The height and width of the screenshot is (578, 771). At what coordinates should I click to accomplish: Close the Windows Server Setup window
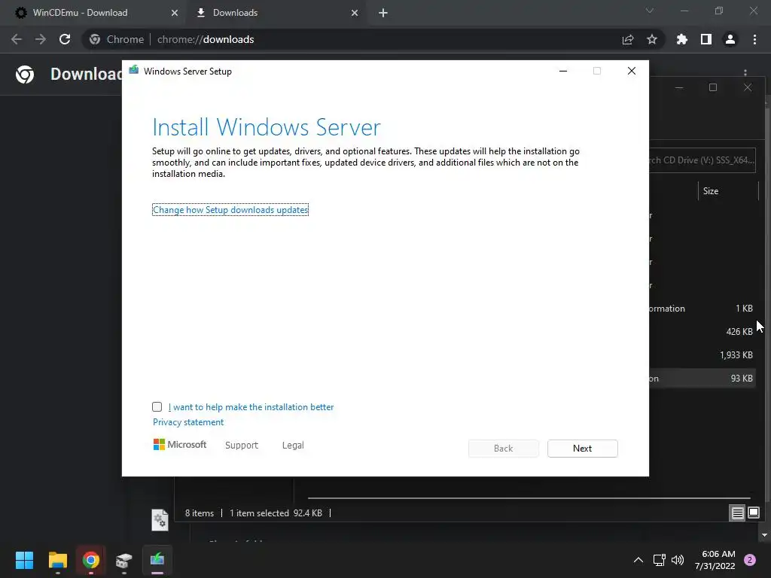(632, 71)
